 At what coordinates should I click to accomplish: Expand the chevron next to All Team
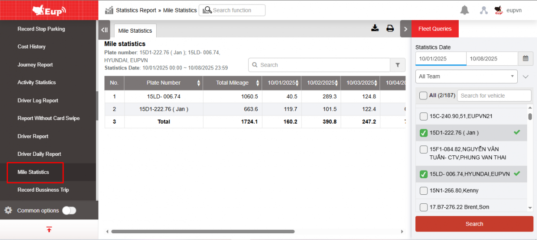tap(526, 77)
